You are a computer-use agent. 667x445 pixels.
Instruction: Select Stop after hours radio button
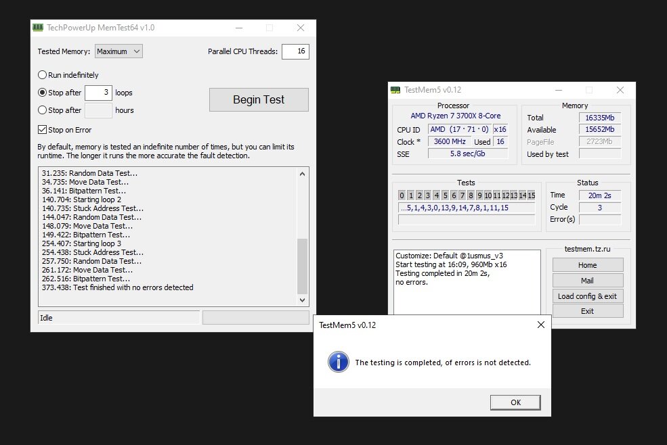pos(42,110)
